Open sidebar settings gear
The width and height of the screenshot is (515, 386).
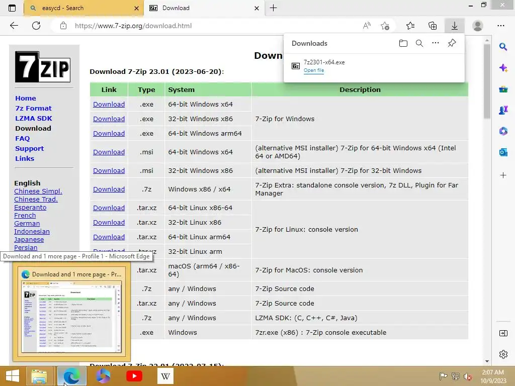503,354
